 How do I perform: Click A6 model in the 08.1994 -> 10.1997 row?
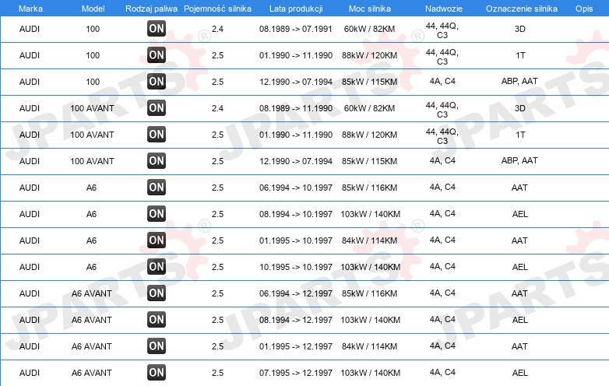point(91,214)
